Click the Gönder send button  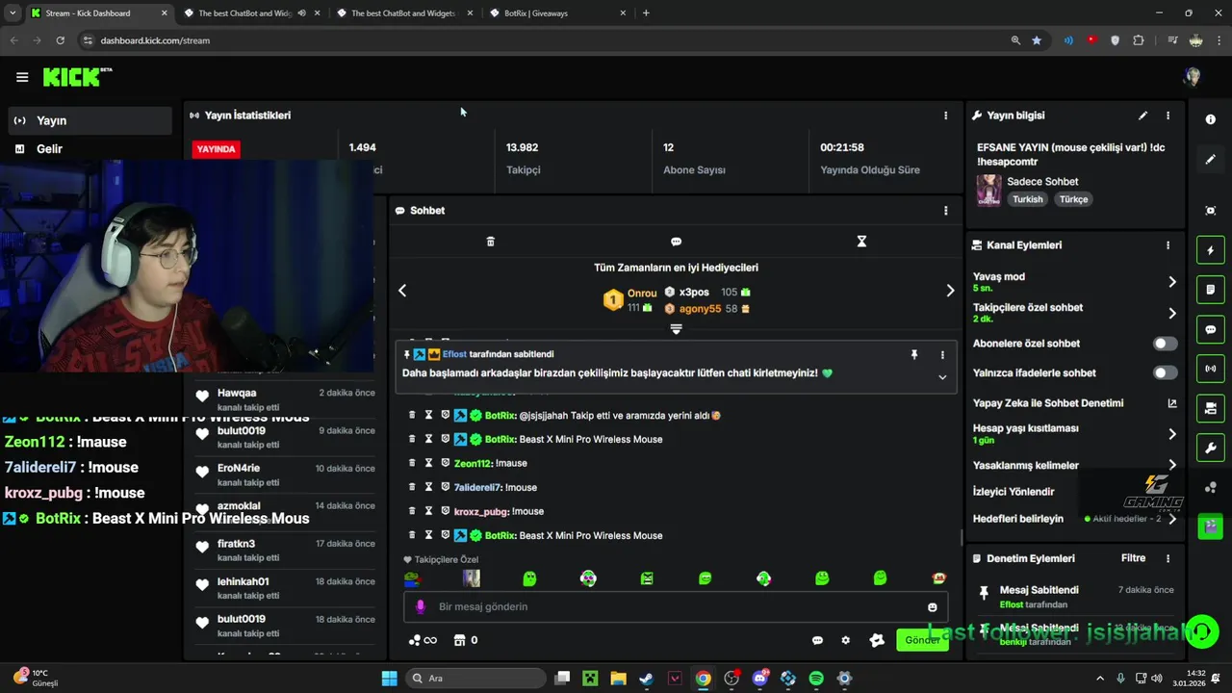[x=921, y=640]
